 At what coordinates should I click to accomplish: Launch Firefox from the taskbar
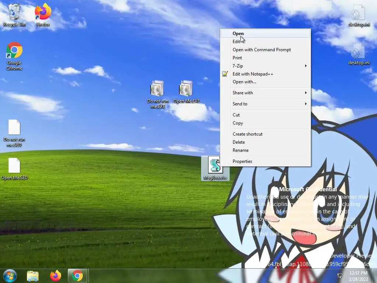click(55, 276)
